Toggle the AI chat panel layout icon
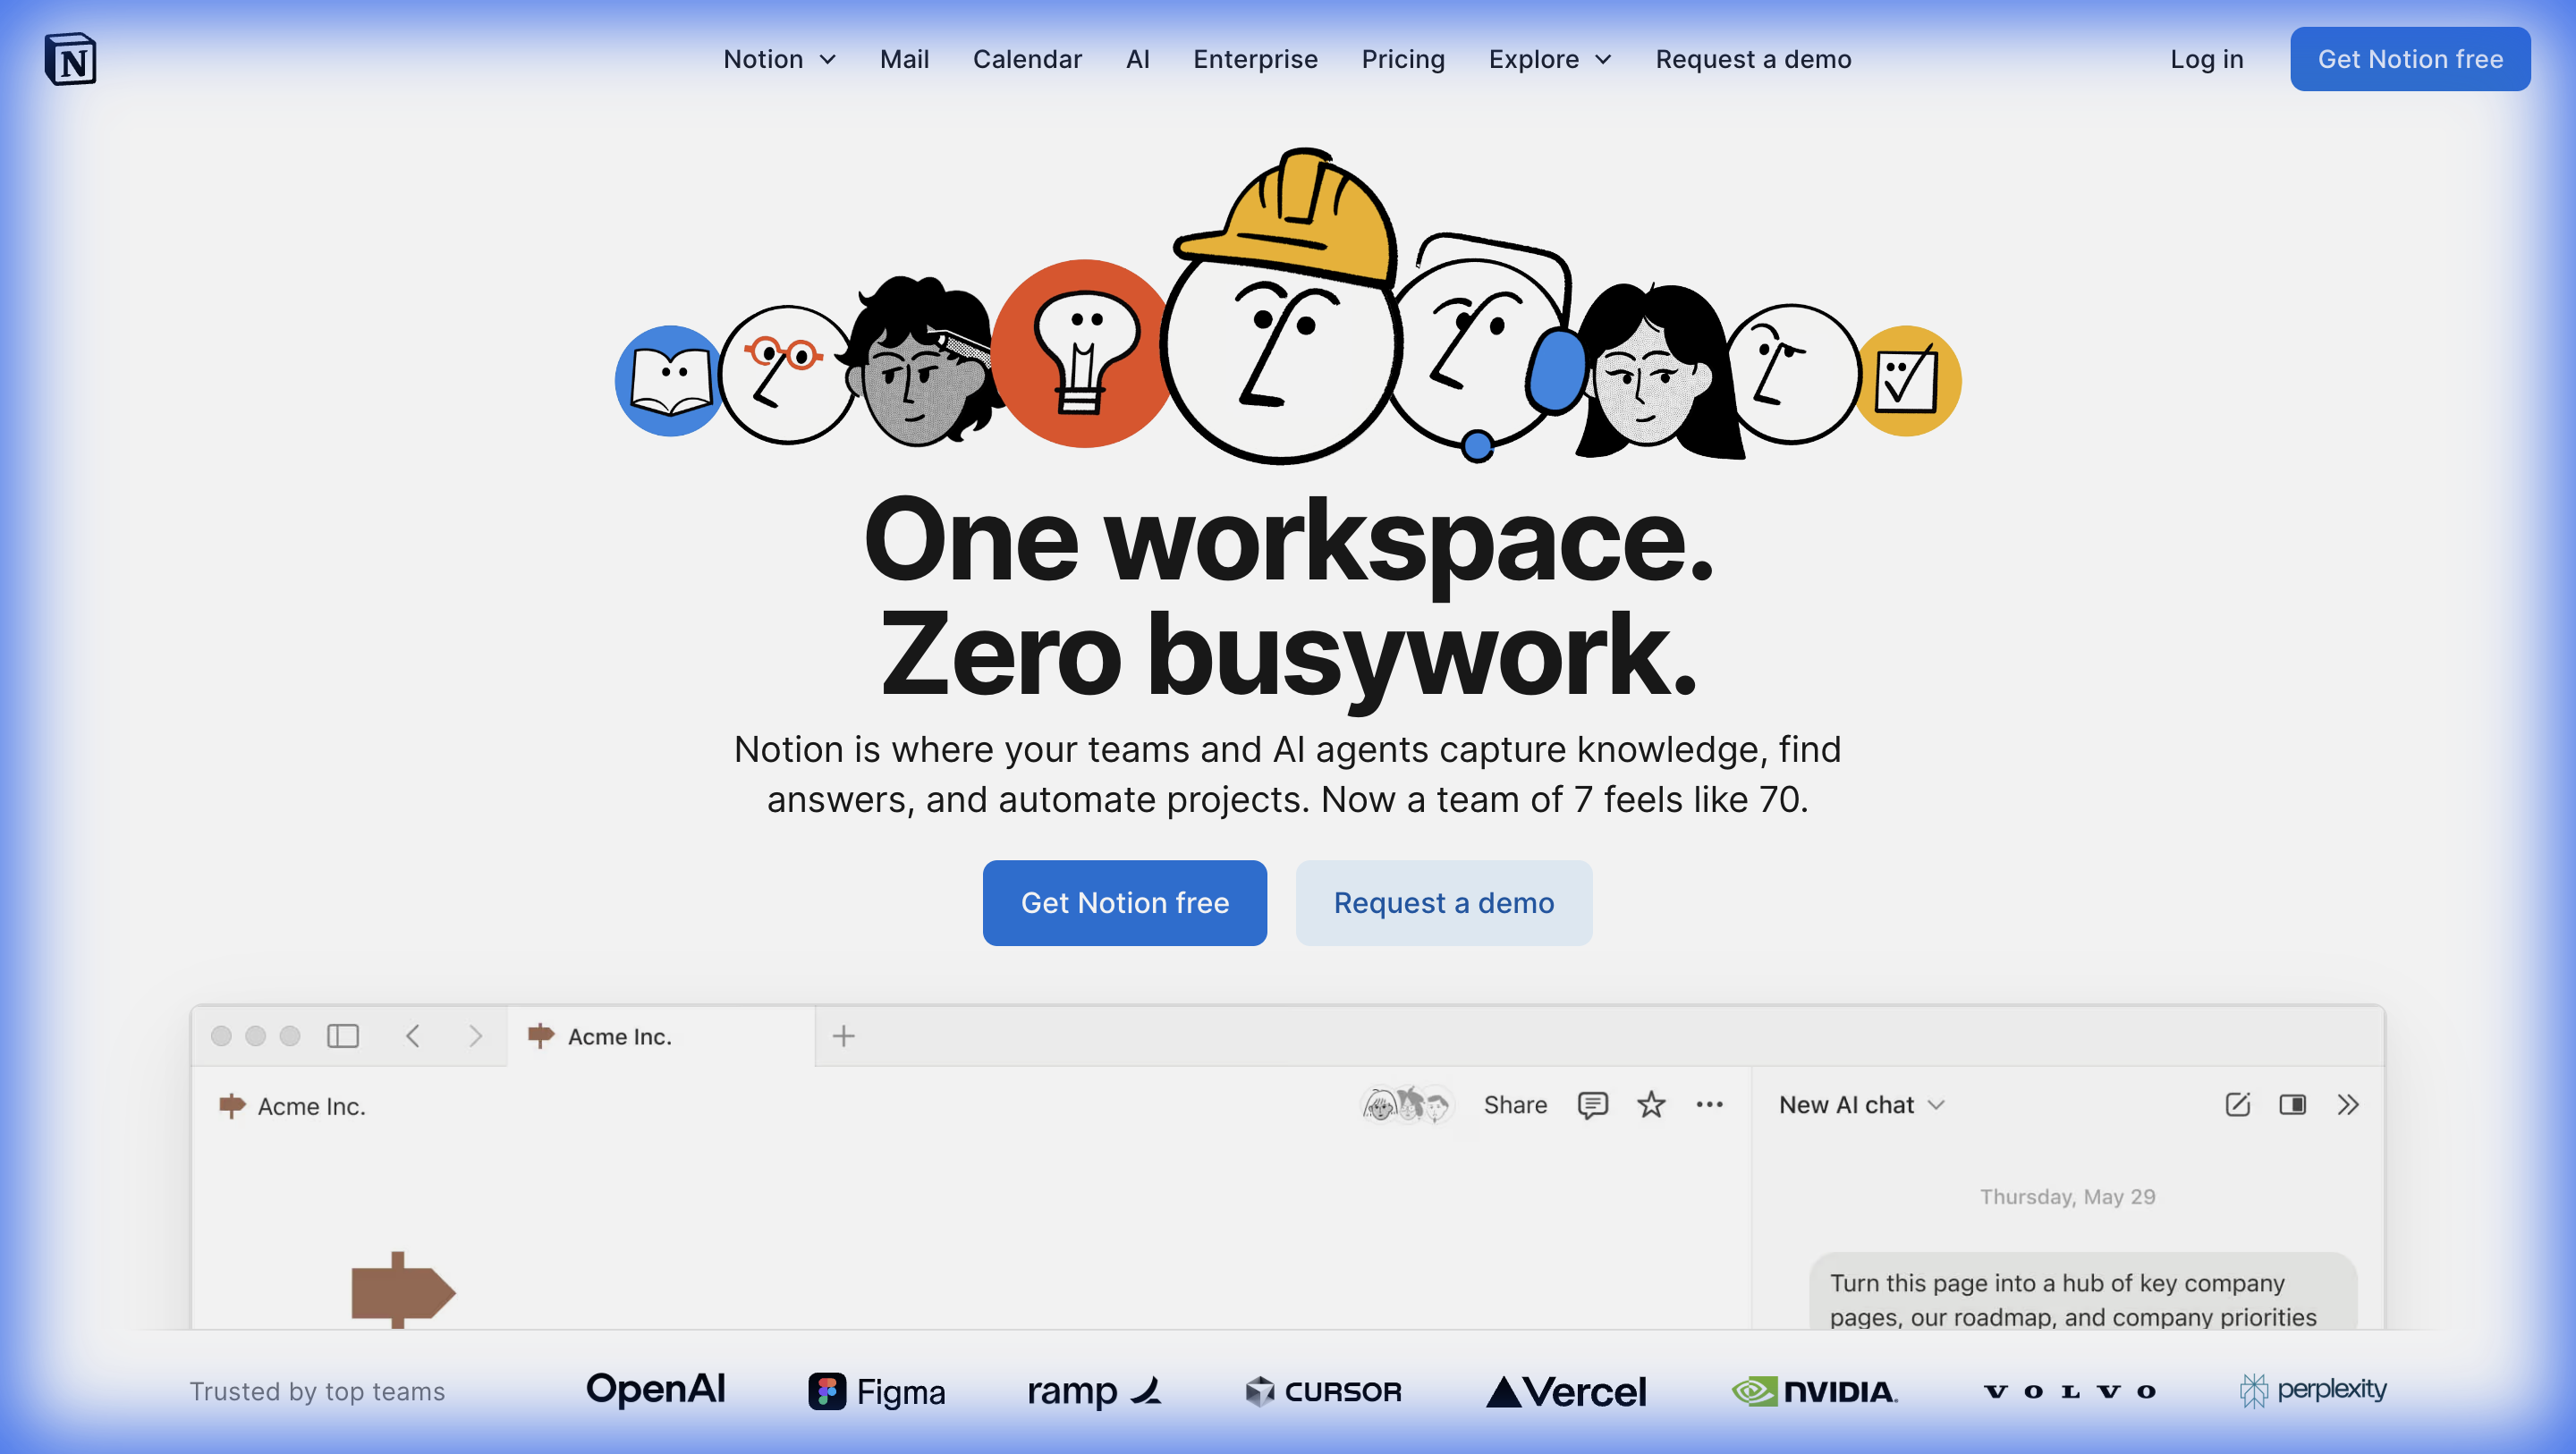 2292,1104
